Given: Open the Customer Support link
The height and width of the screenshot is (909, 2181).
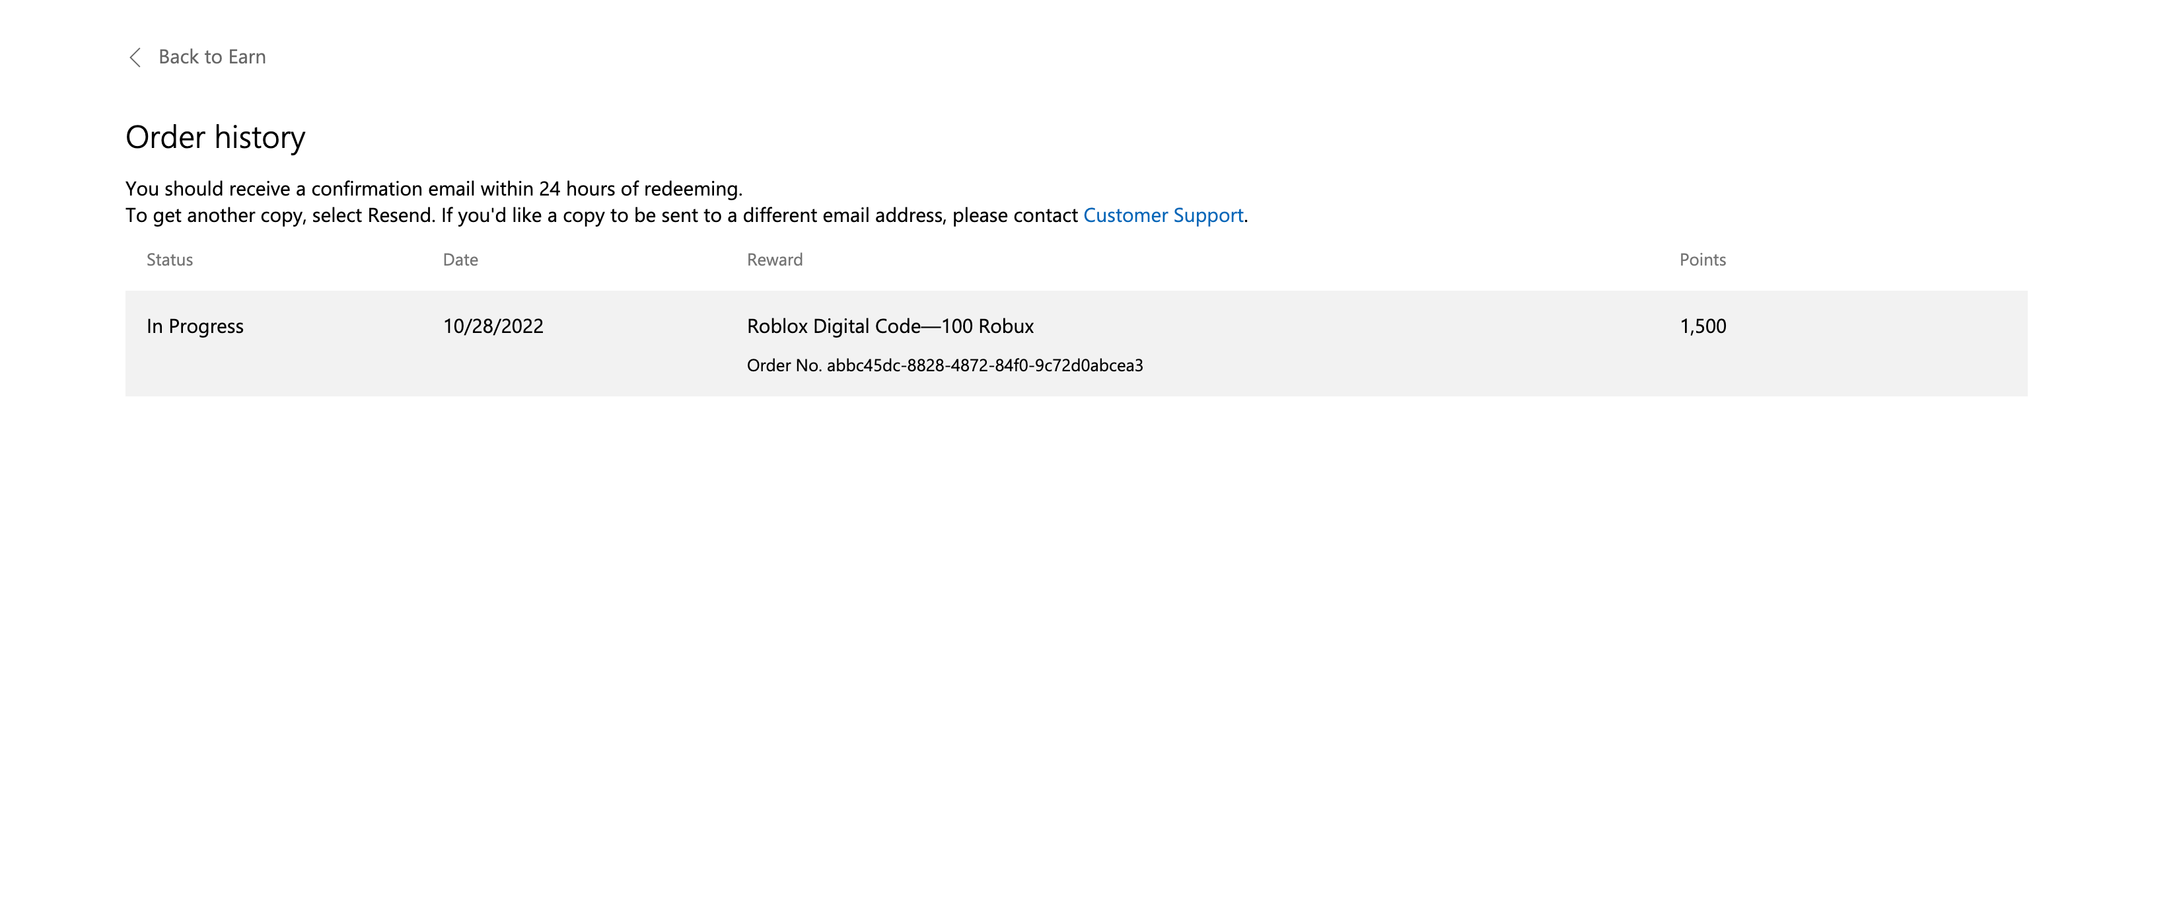Looking at the screenshot, I should (x=1162, y=215).
